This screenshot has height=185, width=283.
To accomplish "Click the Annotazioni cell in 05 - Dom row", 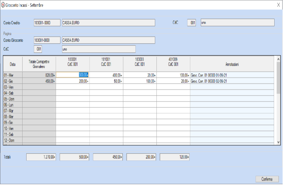I will tap(232, 99).
